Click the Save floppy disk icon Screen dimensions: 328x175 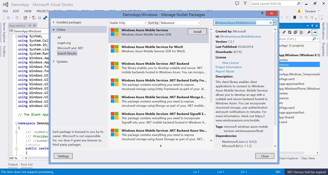tap(40, 18)
